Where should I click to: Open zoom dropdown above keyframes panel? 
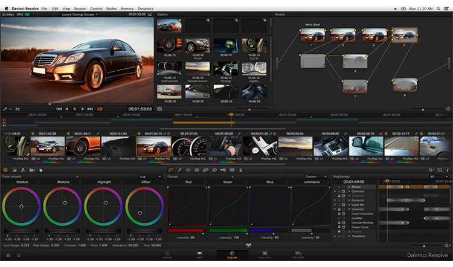[x=432, y=170]
